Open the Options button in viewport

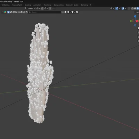137,12
